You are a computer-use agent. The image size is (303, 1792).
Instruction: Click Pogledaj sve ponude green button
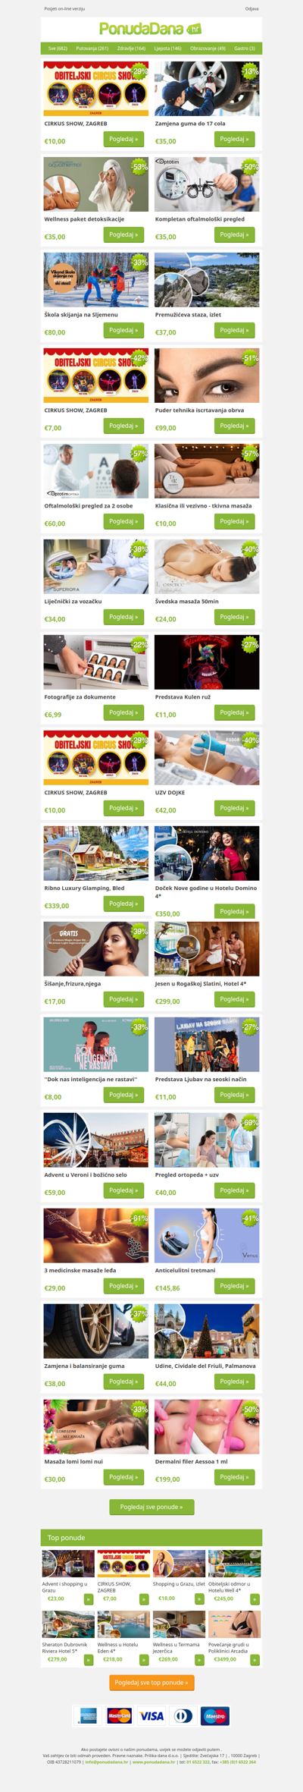(x=151, y=1507)
